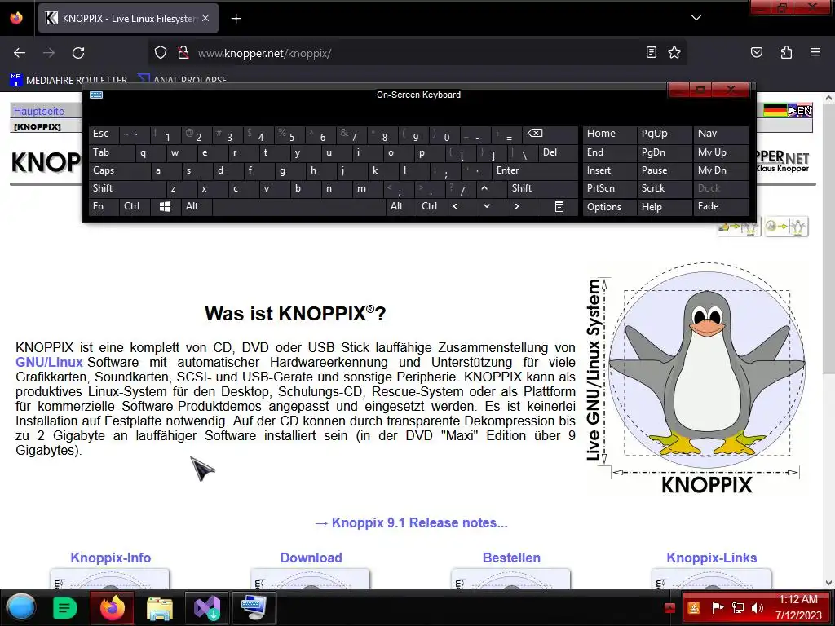Follow the GNU/Linux link
Screen dimensions: 835x626
click(50, 362)
